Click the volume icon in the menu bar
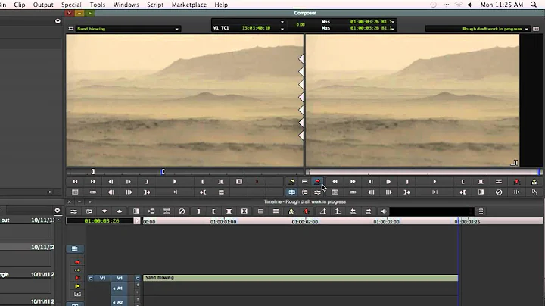545x306 pixels. tap(470, 5)
